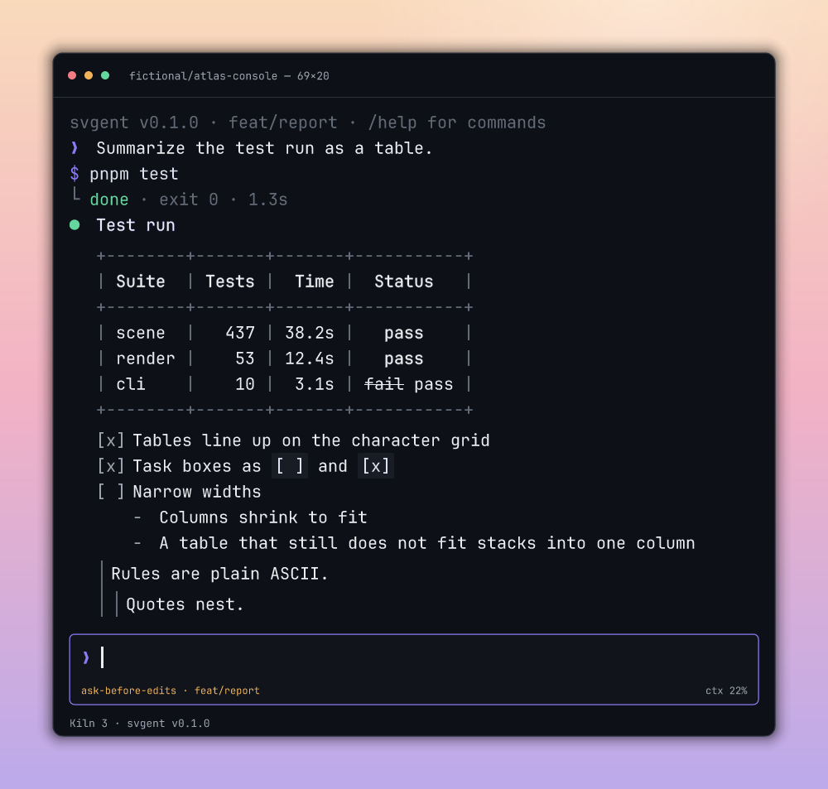The image size is (828, 789).
Task: Click the ctx 22% indicator
Action: (x=726, y=690)
